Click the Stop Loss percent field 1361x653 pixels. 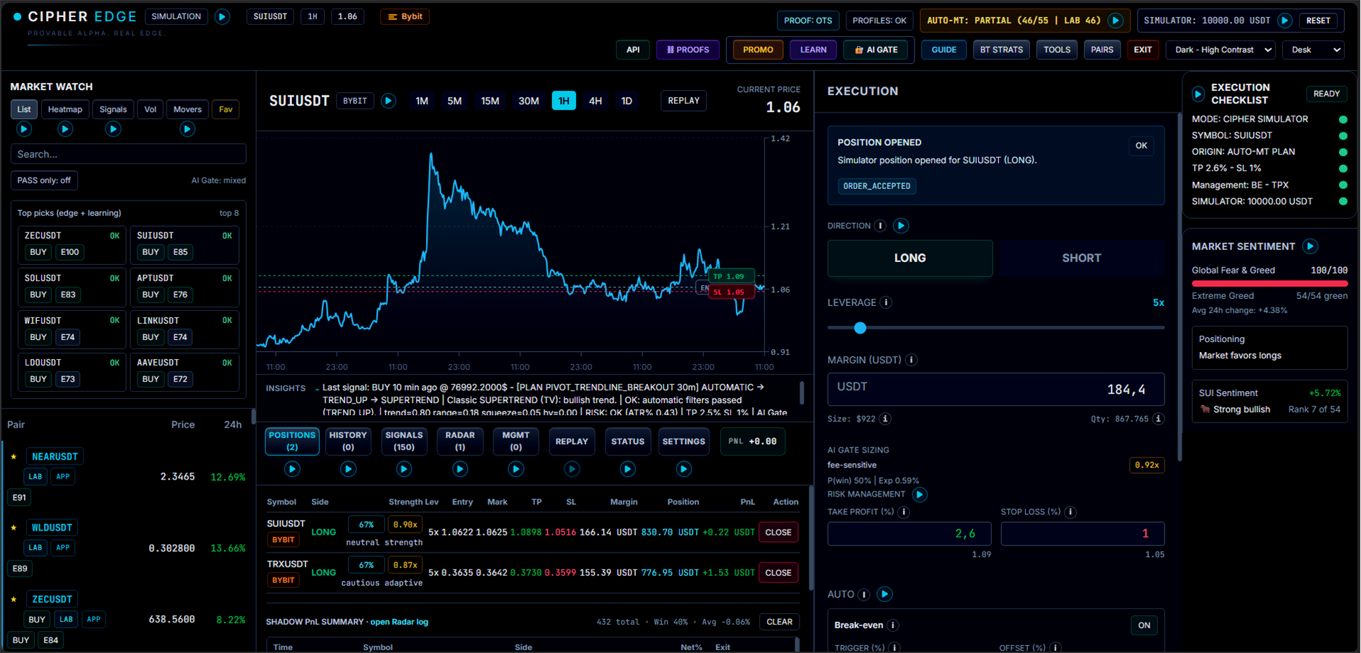pyautogui.click(x=1082, y=533)
